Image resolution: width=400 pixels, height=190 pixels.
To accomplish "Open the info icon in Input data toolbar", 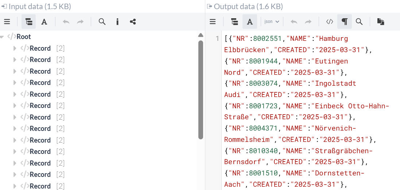I will tap(117, 22).
